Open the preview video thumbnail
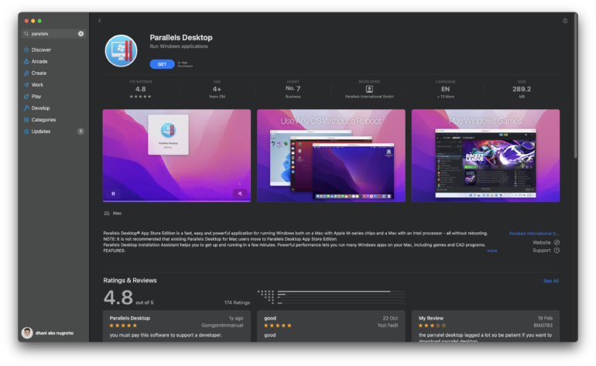This screenshot has width=596, height=366. (x=176, y=156)
